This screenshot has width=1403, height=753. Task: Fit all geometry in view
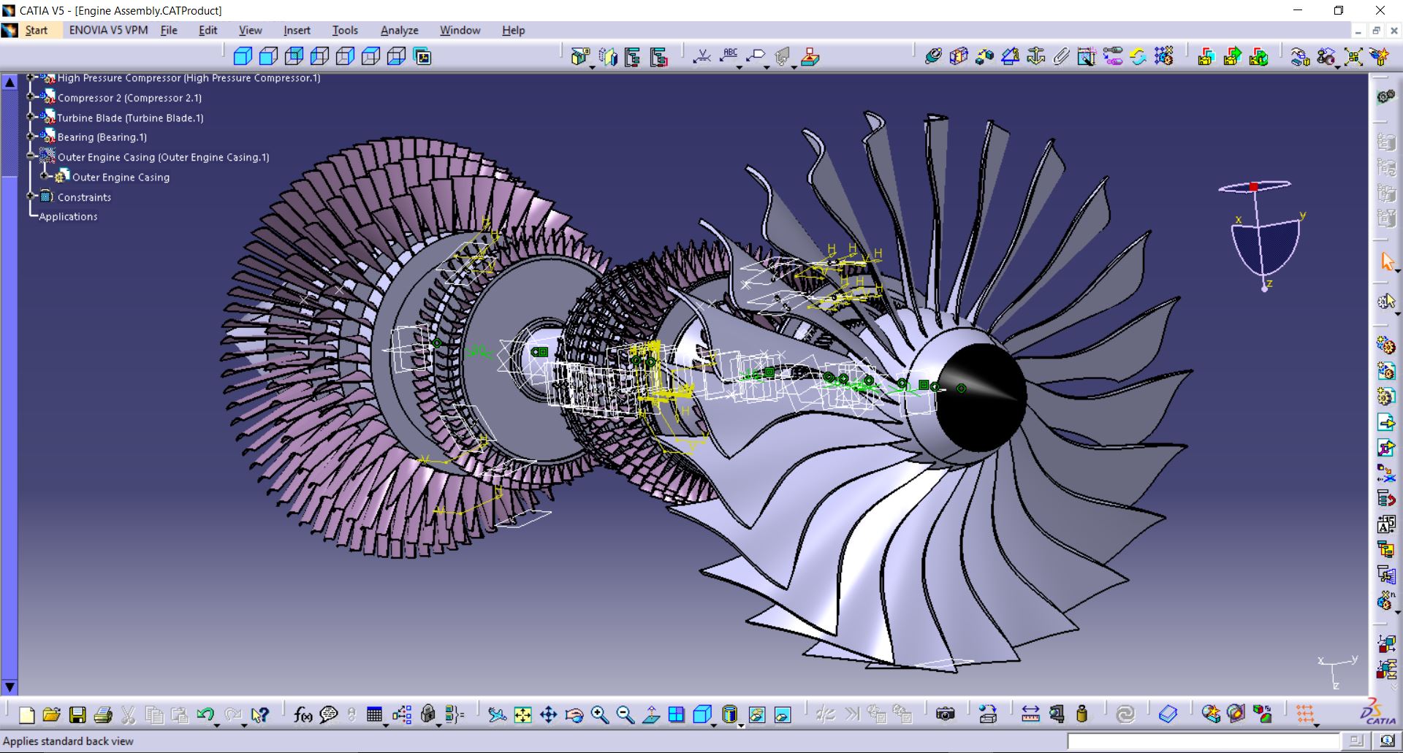pos(523,715)
